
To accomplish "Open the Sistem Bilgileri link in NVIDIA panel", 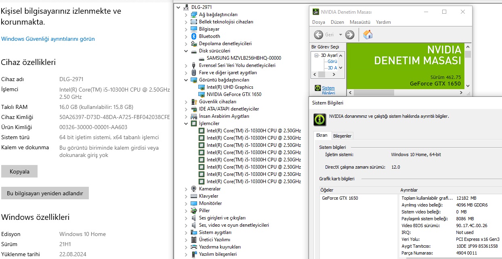I will tap(328, 90).
